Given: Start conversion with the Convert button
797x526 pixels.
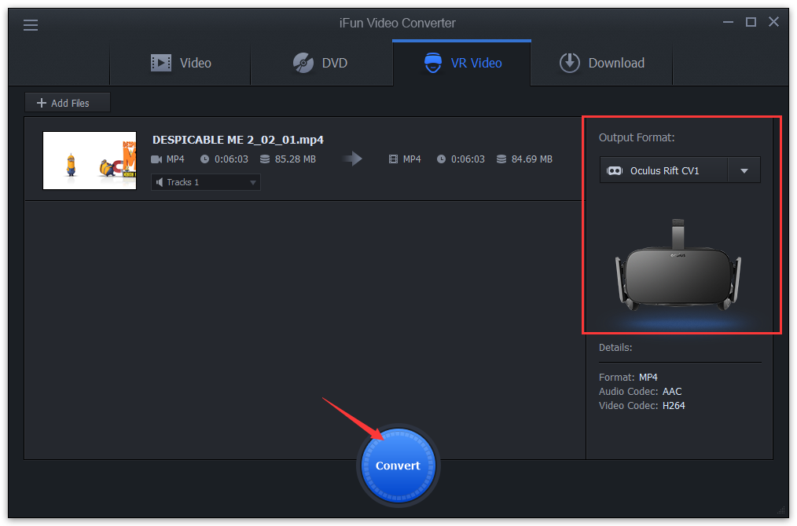Looking at the screenshot, I should tap(398, 466).
